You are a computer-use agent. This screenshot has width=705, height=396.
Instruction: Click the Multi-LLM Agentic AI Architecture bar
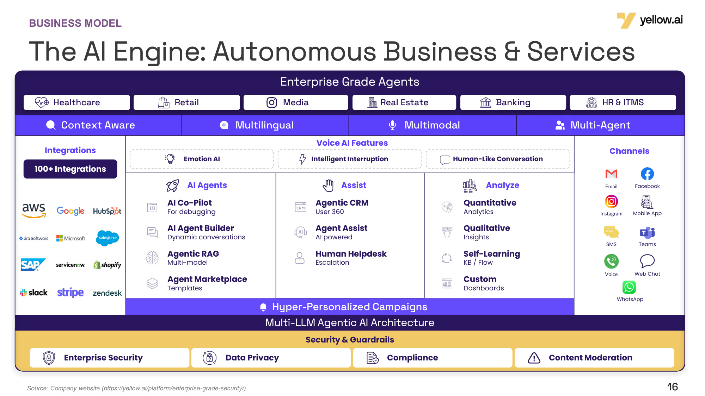coord(350,323)
